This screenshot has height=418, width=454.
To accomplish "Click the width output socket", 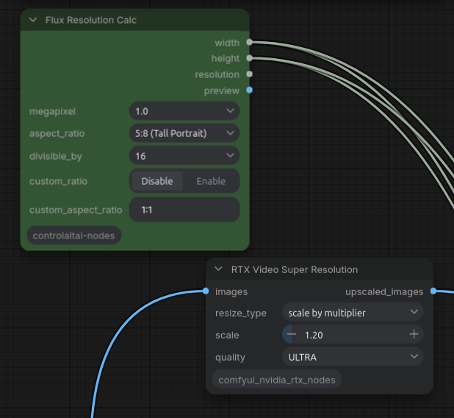I will (x=249, y=43).
